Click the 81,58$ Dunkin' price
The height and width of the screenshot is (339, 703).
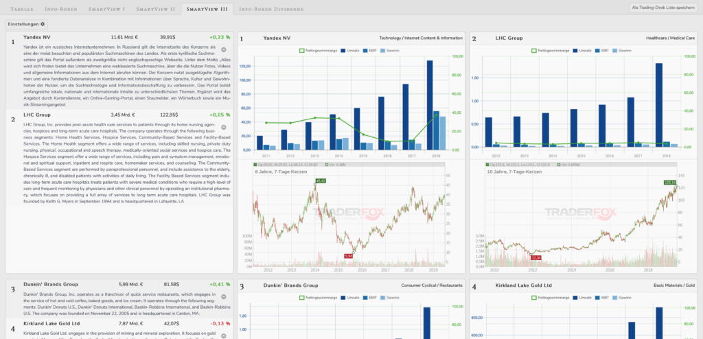pyautogui.click(x=172, y=284)
